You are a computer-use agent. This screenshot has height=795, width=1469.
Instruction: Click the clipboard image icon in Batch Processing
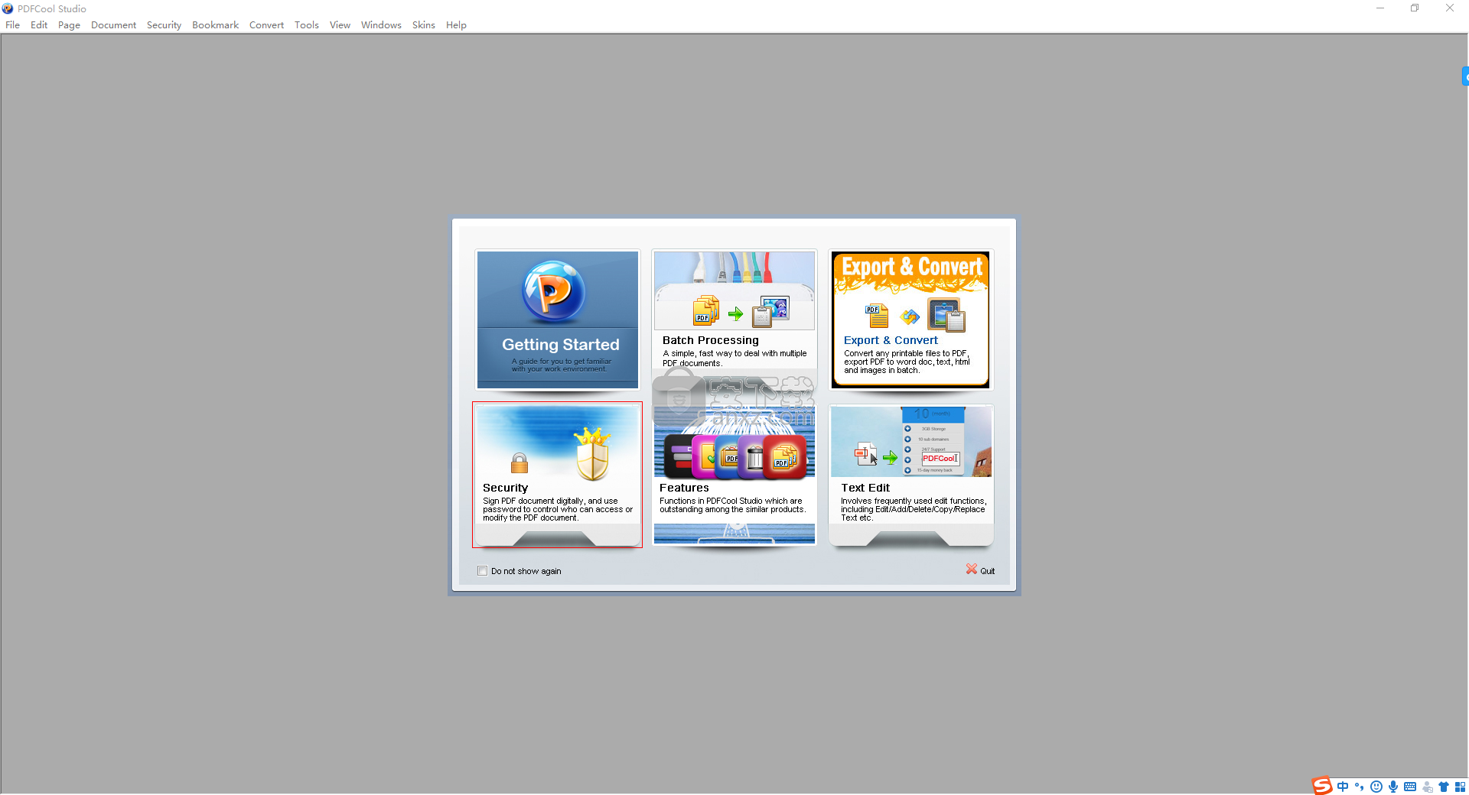(x=770, y=312)
